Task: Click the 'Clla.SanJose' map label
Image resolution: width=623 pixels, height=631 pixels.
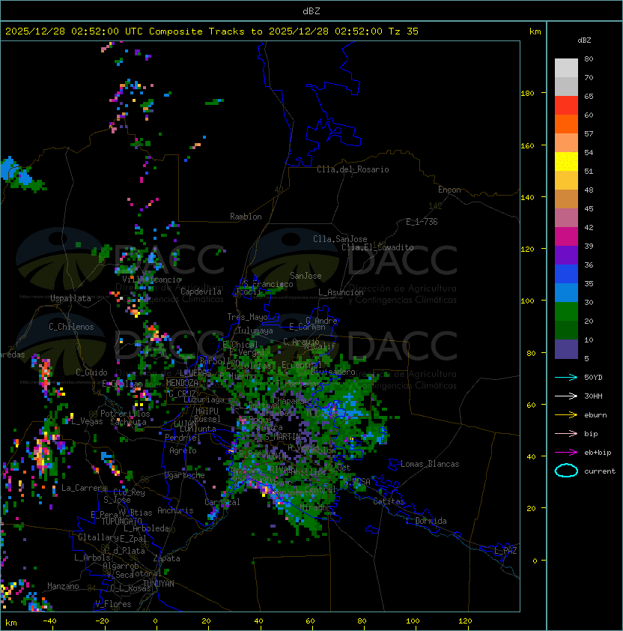Action: pos(340,239)
